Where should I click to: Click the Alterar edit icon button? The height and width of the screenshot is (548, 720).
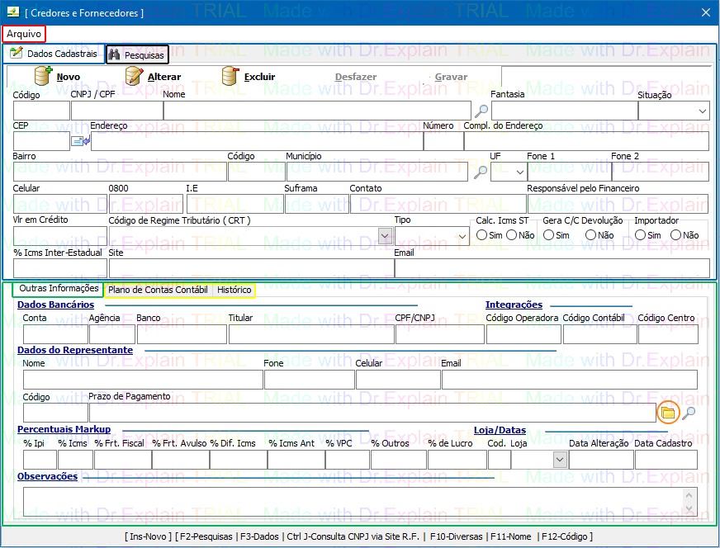point(134,76)
